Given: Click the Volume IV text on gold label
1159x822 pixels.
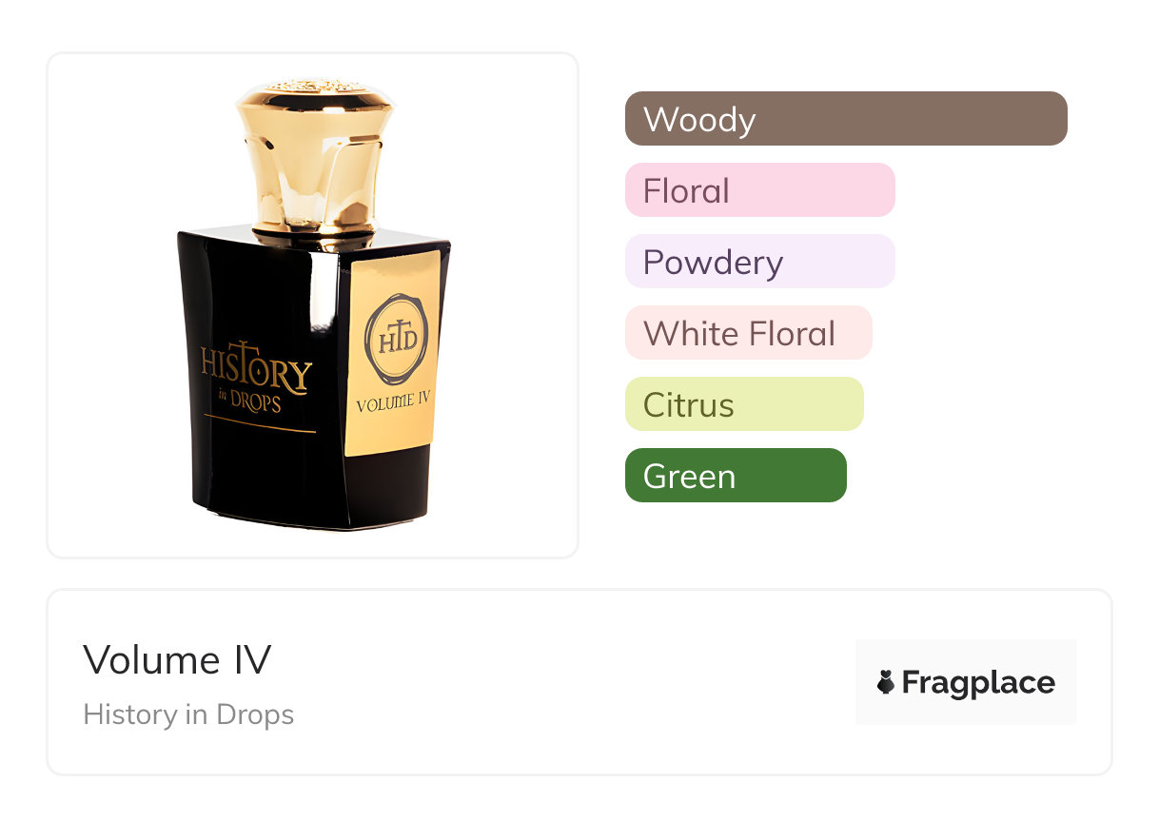Looking at the screenshot, I should coord(393,402).
